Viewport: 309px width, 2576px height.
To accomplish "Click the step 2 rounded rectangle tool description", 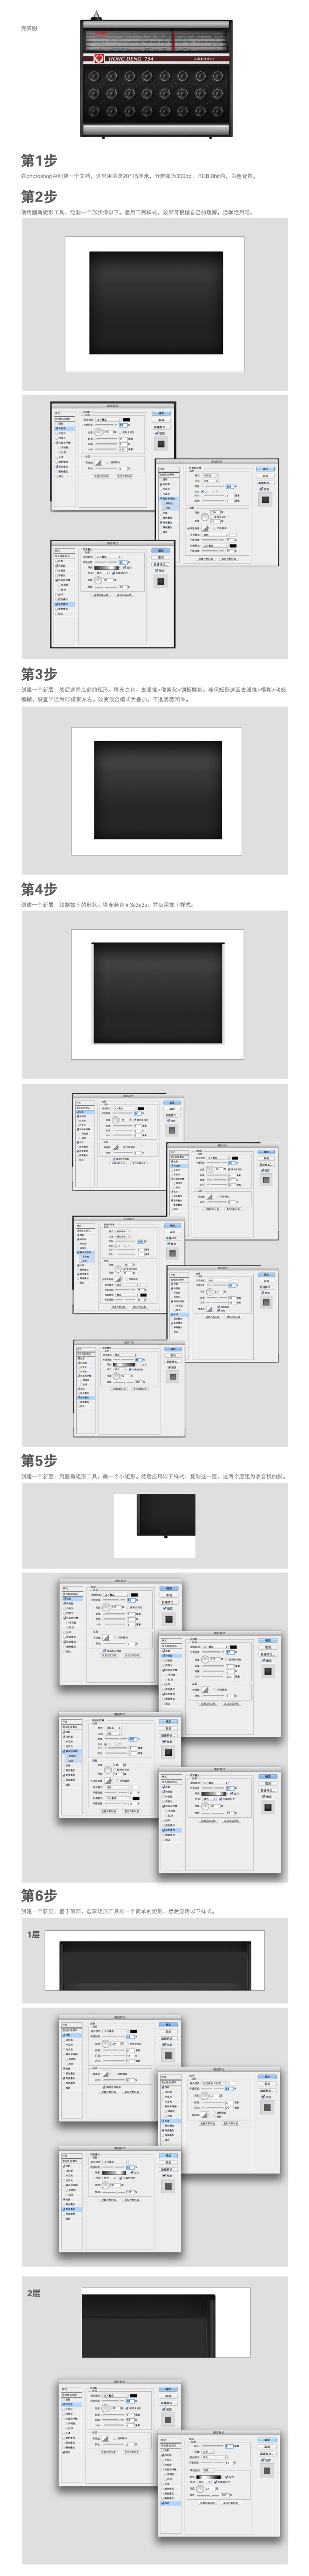I will coord(137,212).
